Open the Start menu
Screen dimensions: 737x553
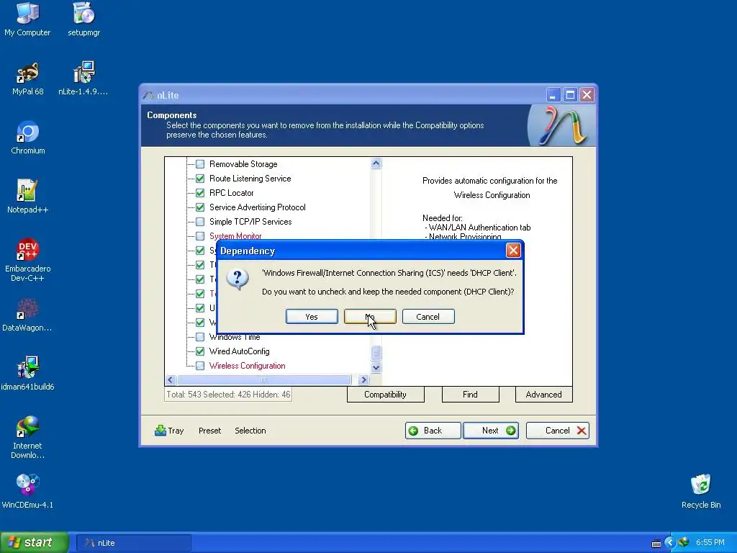coord(35,542)
